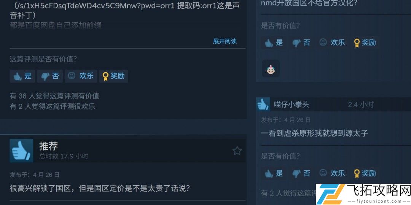411x205 pixels.
Task: Vote 是 on the nmd localization comment
Action: pyautogui.click(x=273, y=43)
